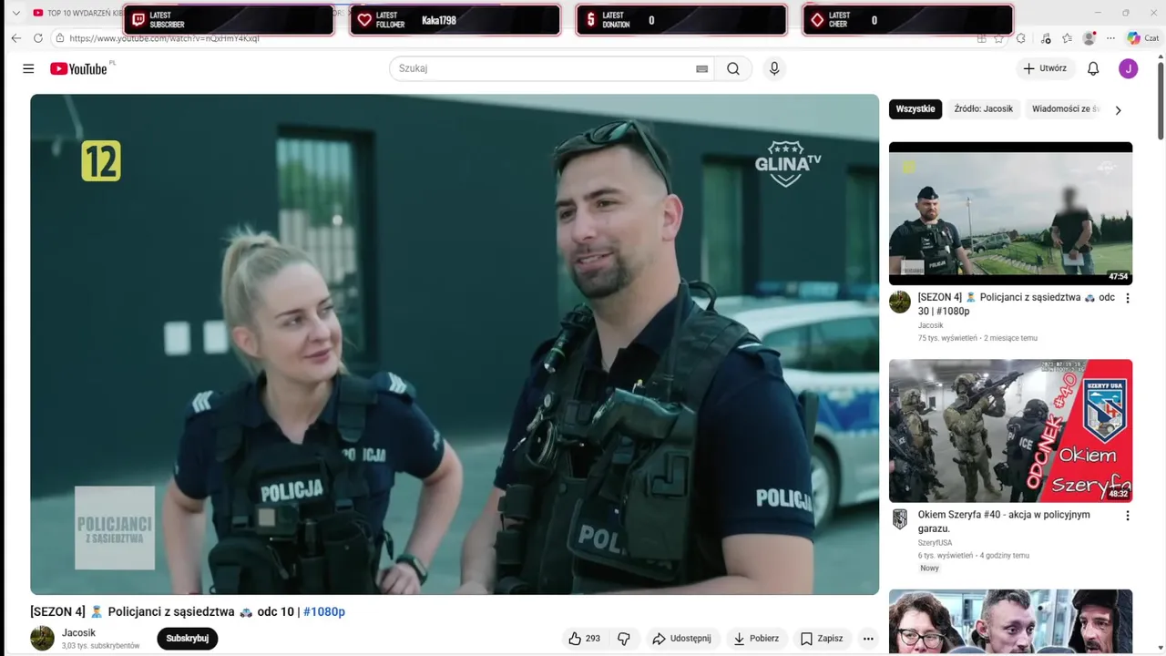This screenshot has width=1166, height=656.
Task: Open the YouTube hamburger guide menu
Action: click(x=28, y=68)
